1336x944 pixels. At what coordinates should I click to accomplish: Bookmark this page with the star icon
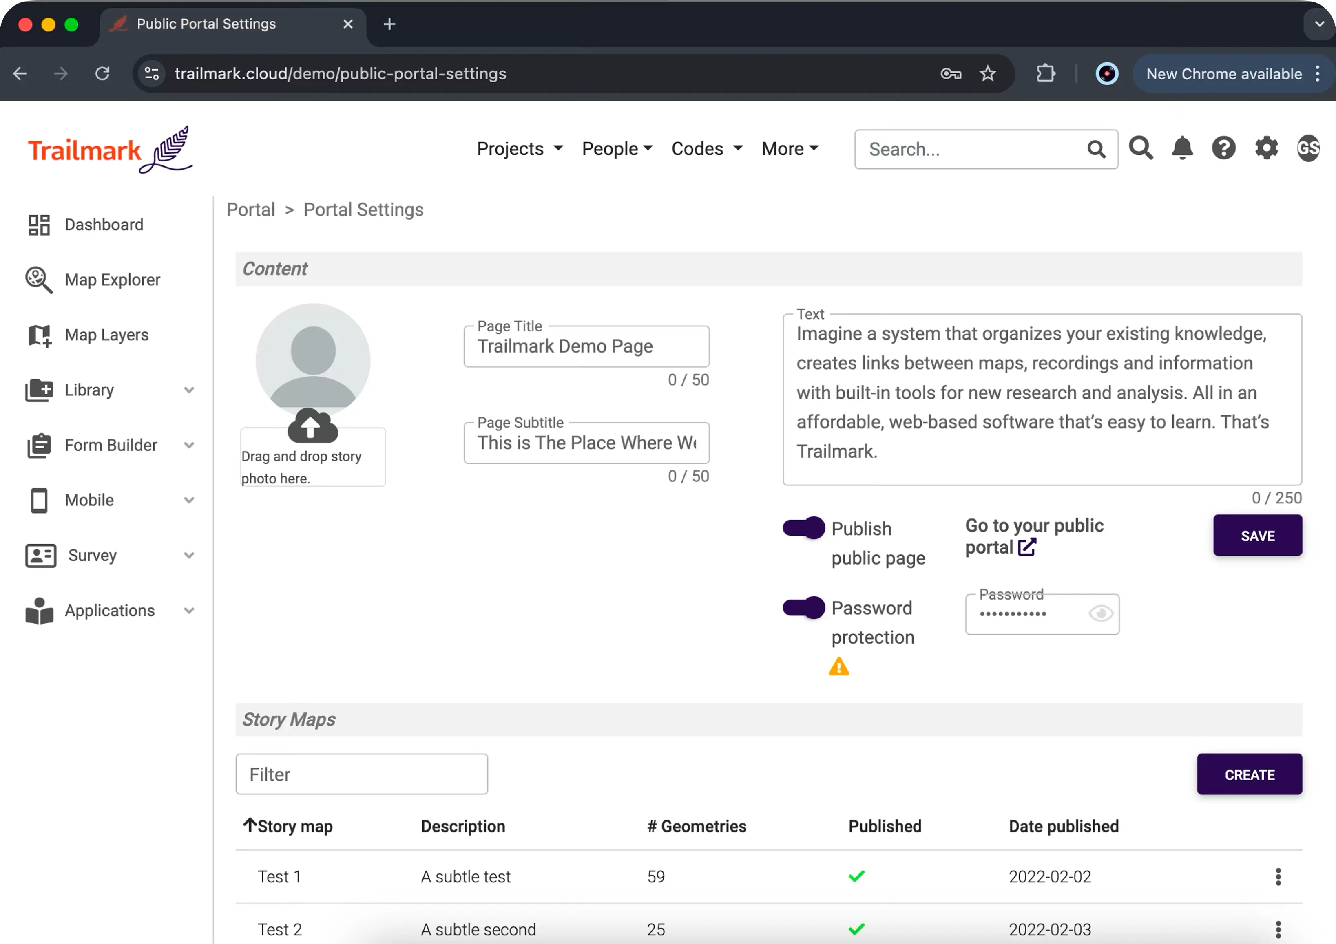click(987, 74)
